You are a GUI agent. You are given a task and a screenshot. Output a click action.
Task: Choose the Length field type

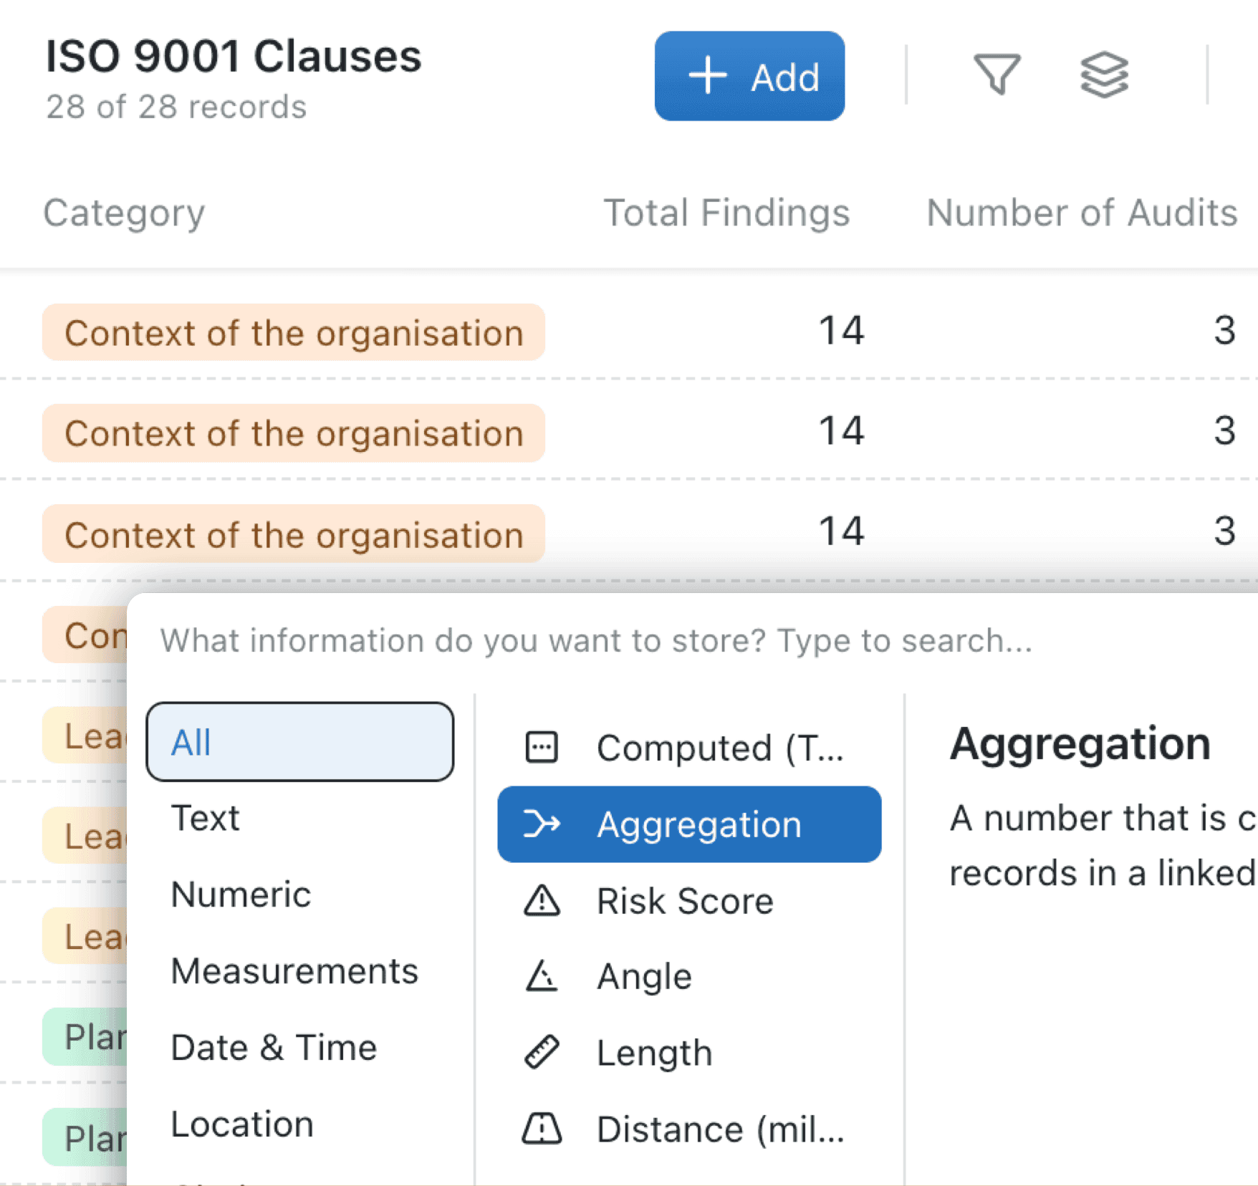[689, 1053]
